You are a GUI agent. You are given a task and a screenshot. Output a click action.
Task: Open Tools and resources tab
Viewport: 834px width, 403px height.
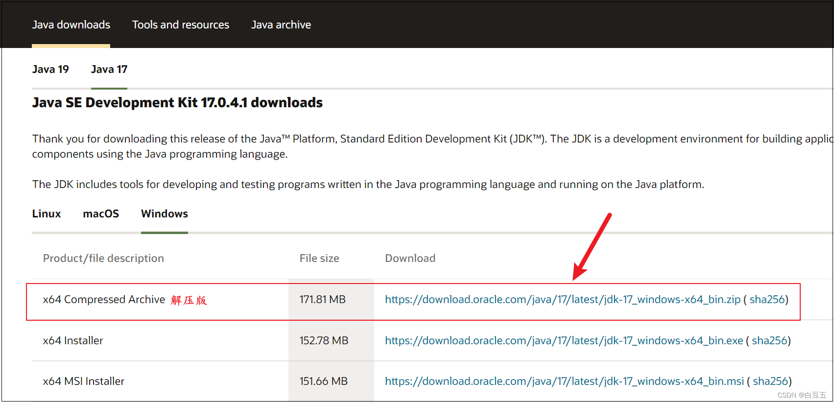[x=181, y=25]
